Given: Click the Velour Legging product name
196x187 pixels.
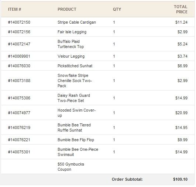Looking at the screenshot, I should click(71, 56).
